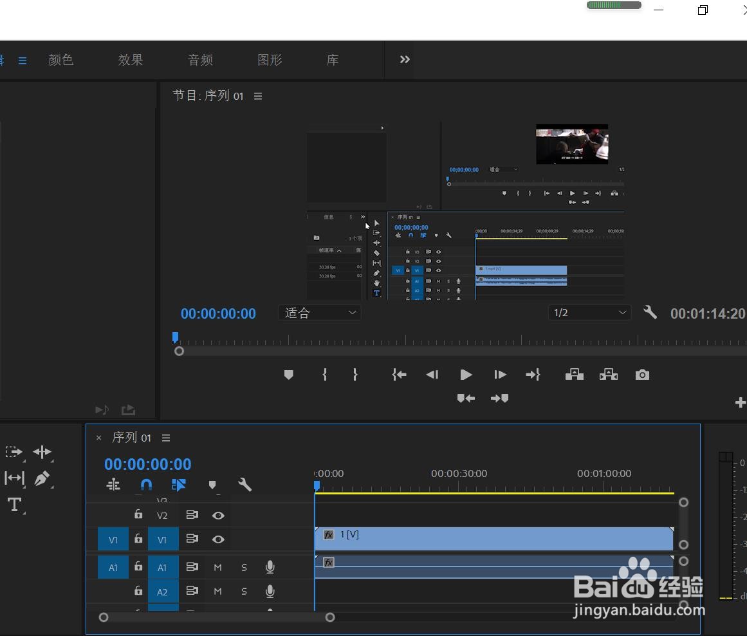Image resolution: width=747 pixels, height=636 pixels.
Task: Click Mark Out bracket button
Action: click(355, 375)
